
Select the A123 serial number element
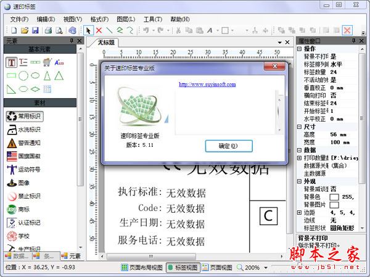tap(59, 62)
